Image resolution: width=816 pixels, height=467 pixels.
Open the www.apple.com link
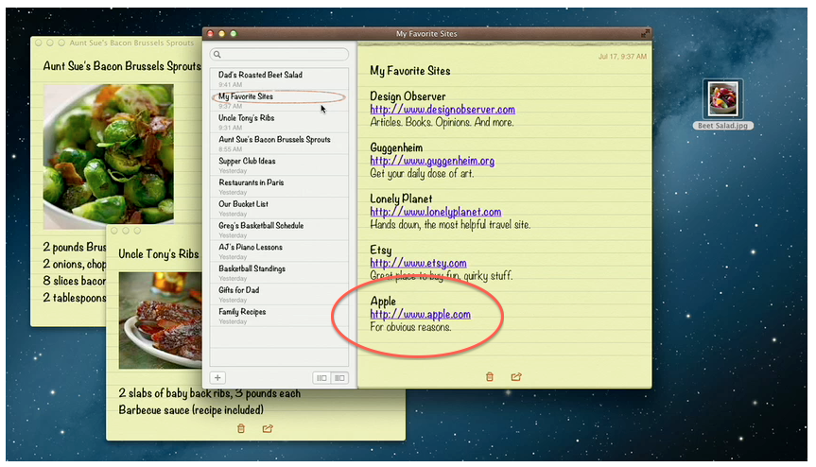click(x=420, y=315)
